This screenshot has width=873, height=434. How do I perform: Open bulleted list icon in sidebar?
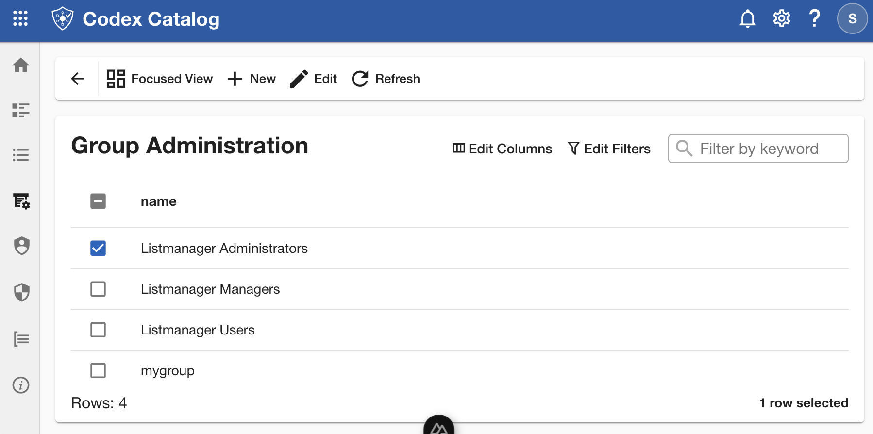[21, 155]
